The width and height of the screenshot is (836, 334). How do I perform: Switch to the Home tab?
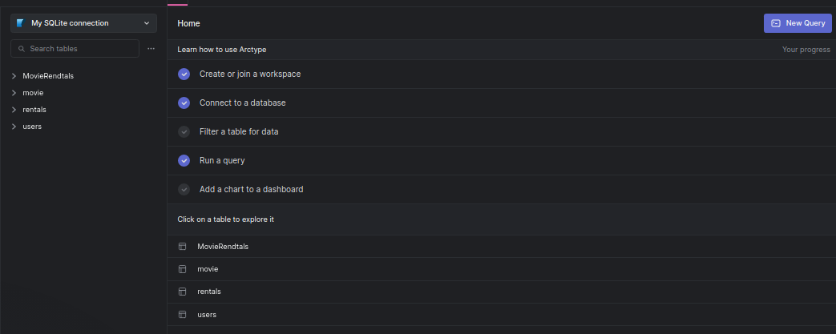click(x=189, y=23)
